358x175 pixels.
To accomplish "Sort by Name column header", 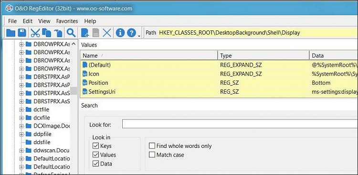I will pos(149,56).
